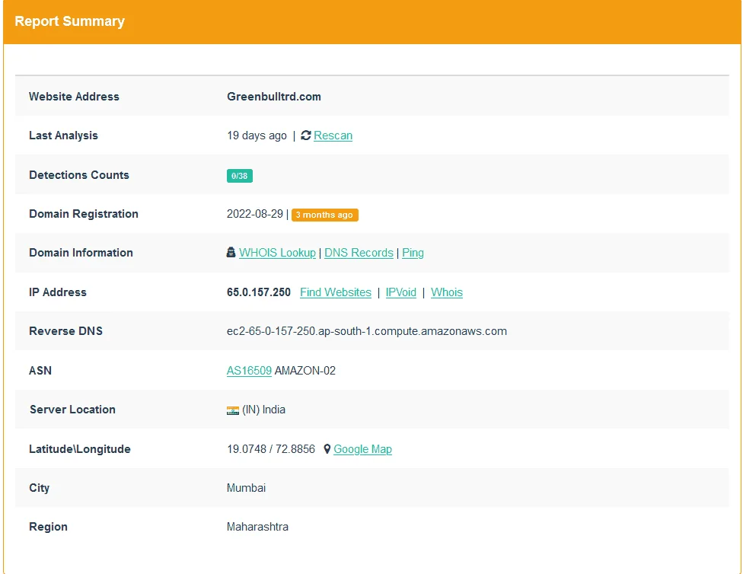Viewport: 743px width, 574px height.
Task: Select the reverse DNS amazonaws.com hostname
Action: tap(367, 331)
